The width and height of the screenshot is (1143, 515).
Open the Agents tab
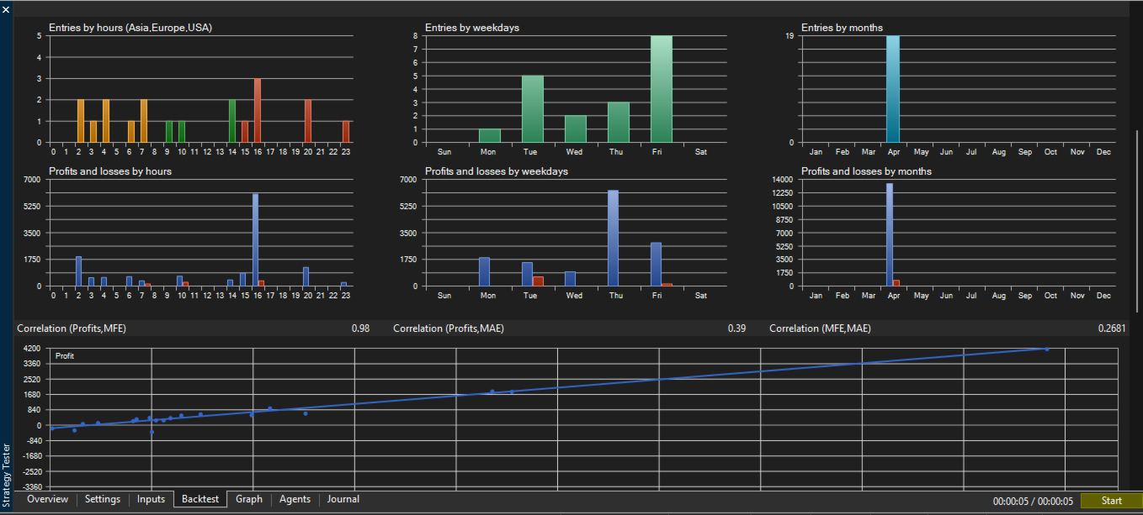(x=295, y=500)
